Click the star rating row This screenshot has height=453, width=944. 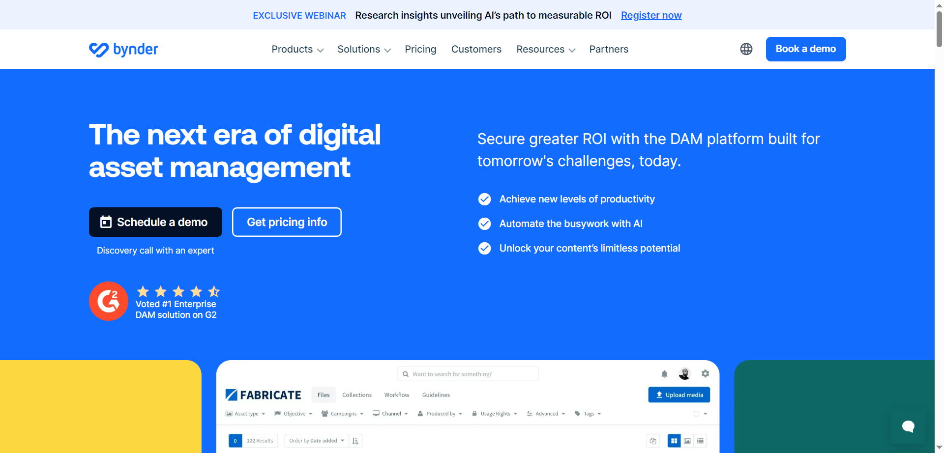pos(178,292)
